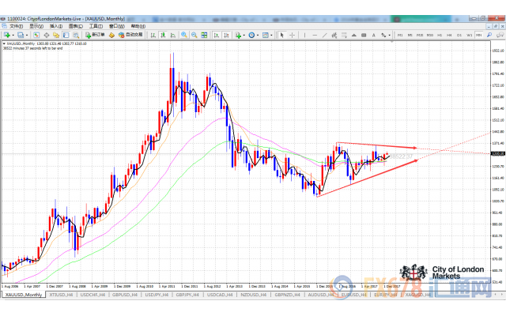
Task: Expand the Arrows objects dropdown
Action: coord(389,35)
